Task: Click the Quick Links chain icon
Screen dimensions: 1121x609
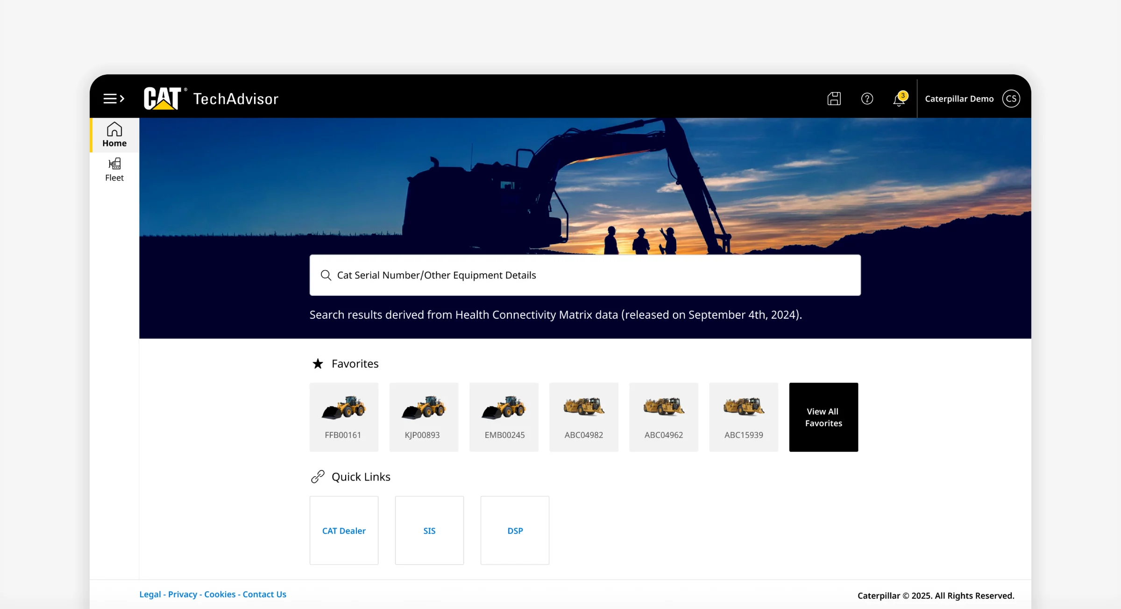Action: click(318, 477)
